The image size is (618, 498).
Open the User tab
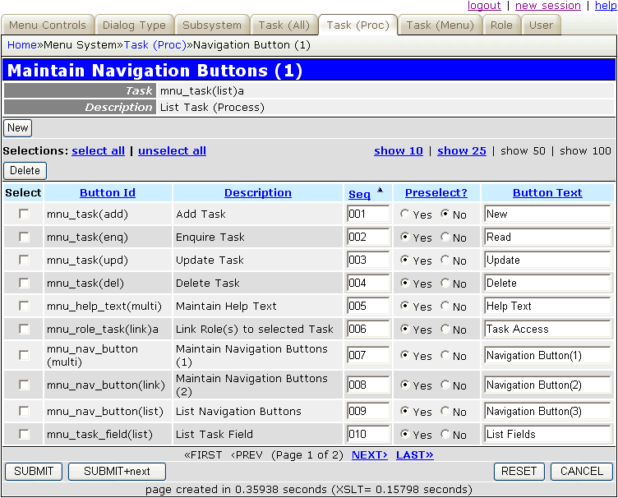tap(541, 25)
